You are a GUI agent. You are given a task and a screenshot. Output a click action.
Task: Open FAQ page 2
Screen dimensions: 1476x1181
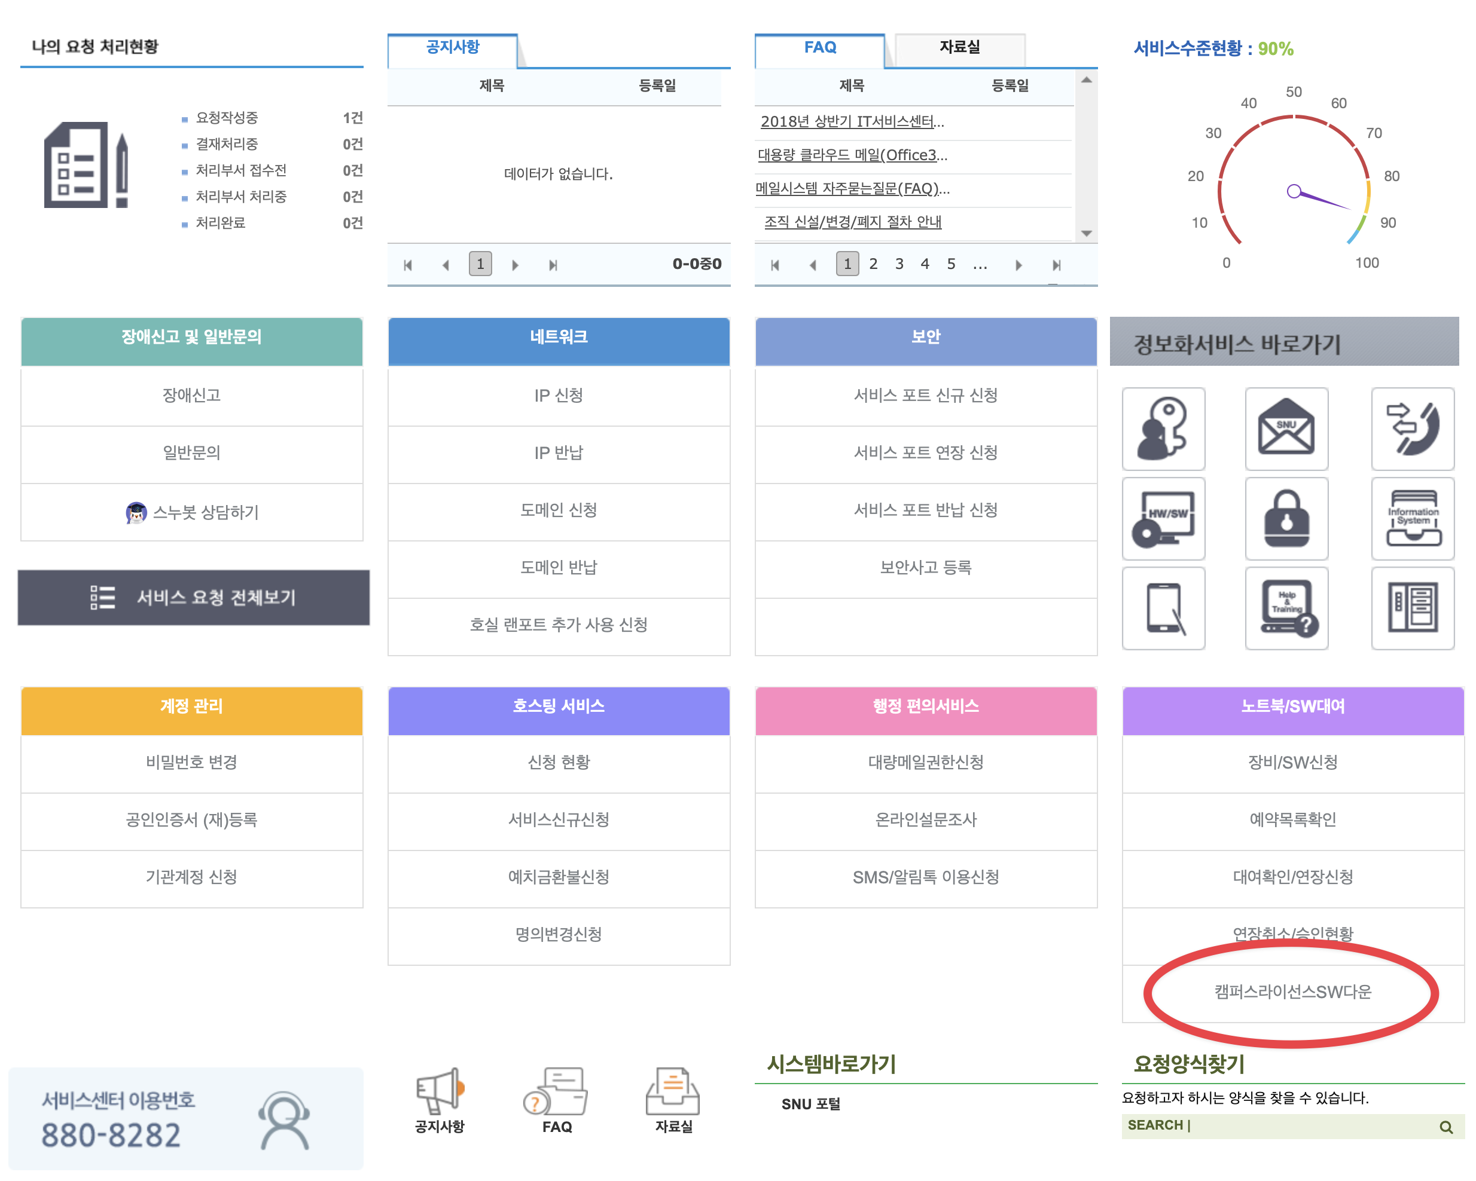[x=873, y=264]
